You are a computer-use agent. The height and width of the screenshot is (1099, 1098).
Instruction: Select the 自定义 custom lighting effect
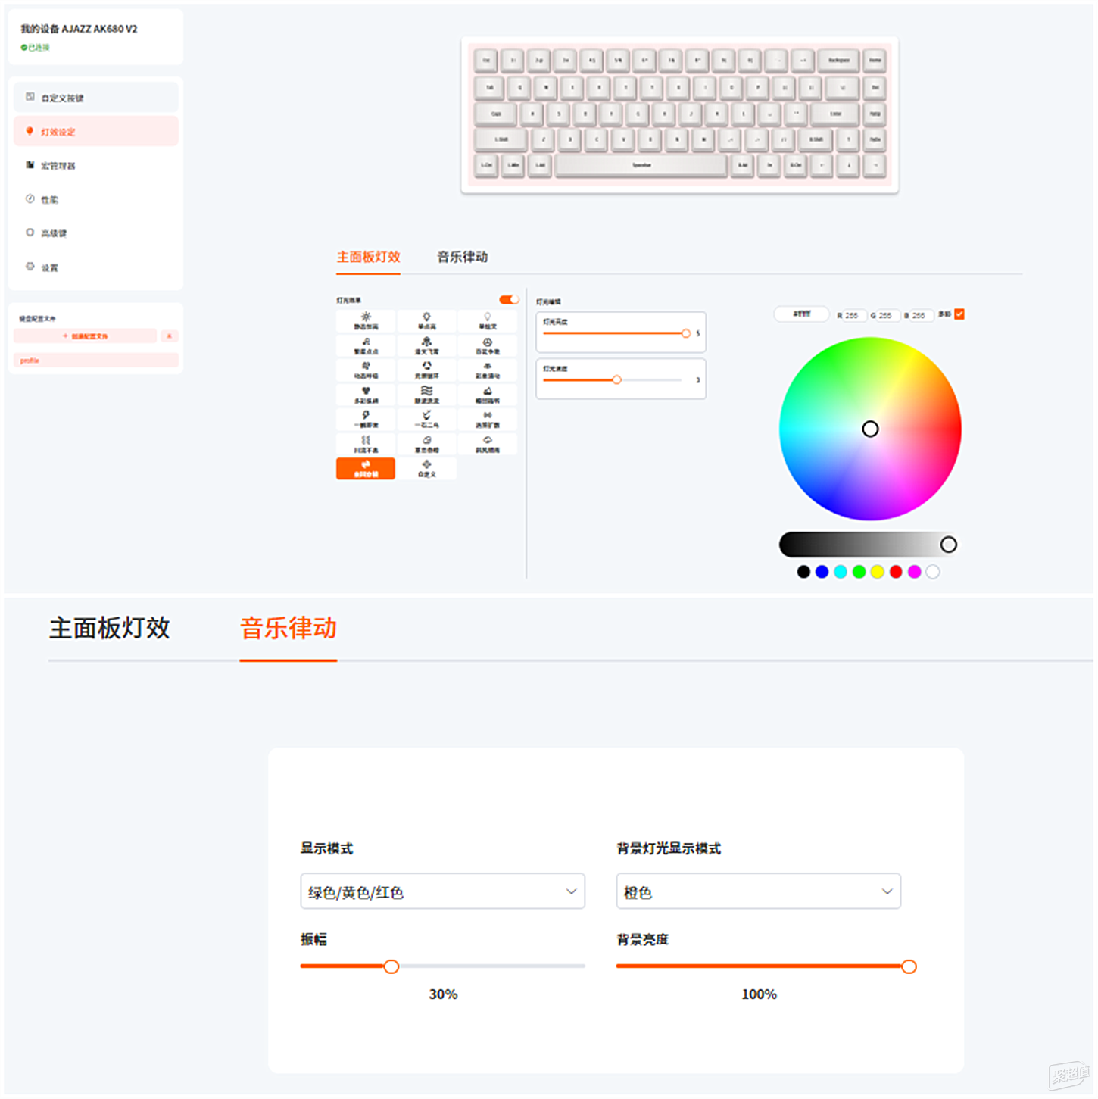(426, 468)
